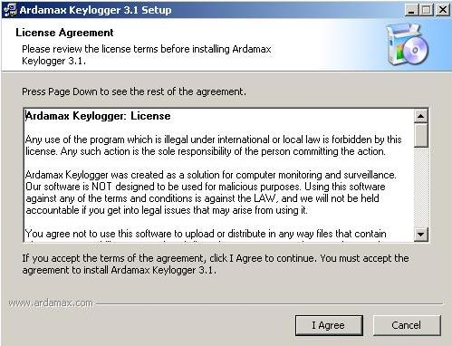The image size is (452, 346).
Task: Click the 'Press Page Down' instruction label
Action: (x=134, y=91)
